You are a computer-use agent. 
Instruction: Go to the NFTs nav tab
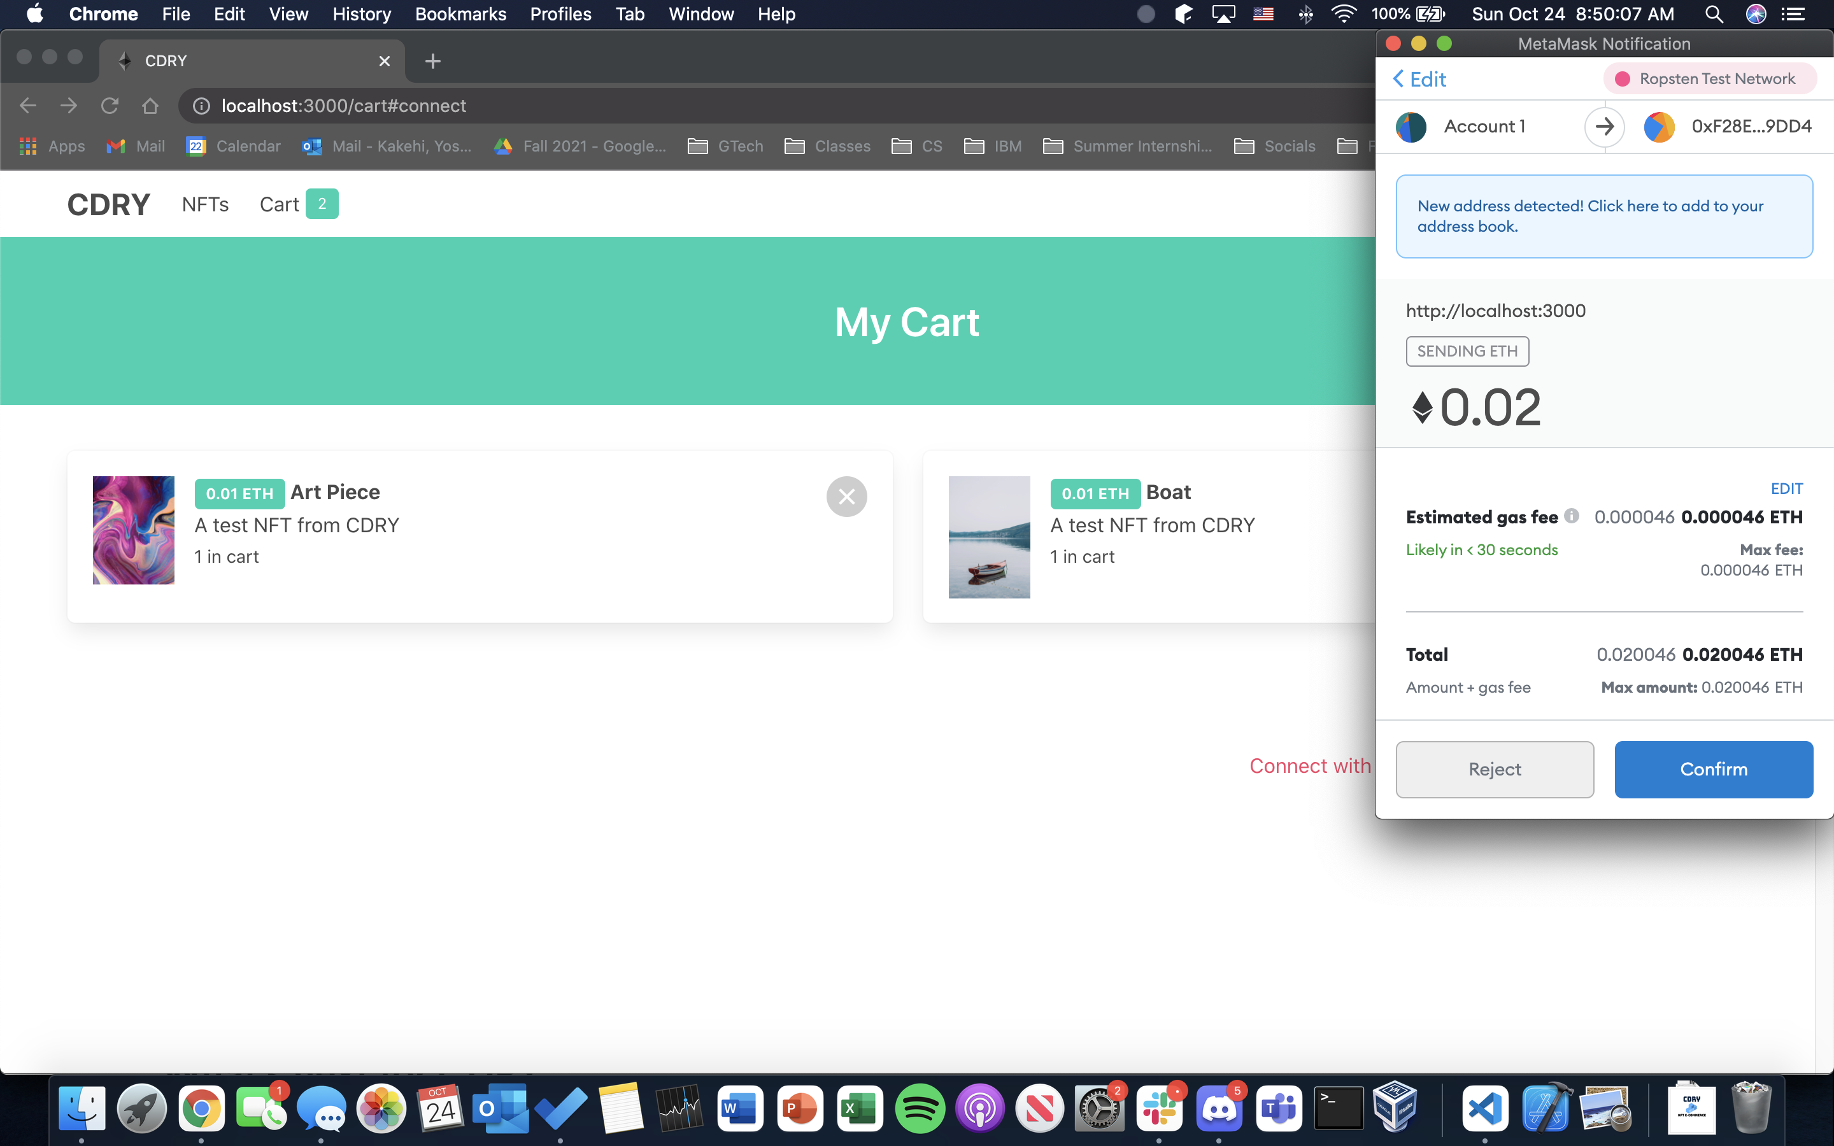(x=206, y=204)
